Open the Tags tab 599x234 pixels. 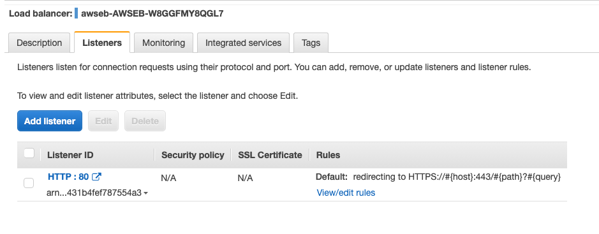(311, 43)
